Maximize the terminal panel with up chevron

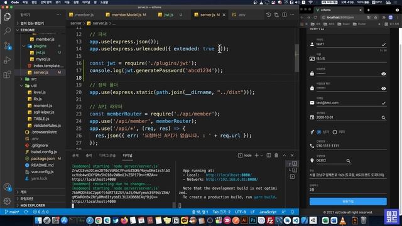tap(285, 155)
